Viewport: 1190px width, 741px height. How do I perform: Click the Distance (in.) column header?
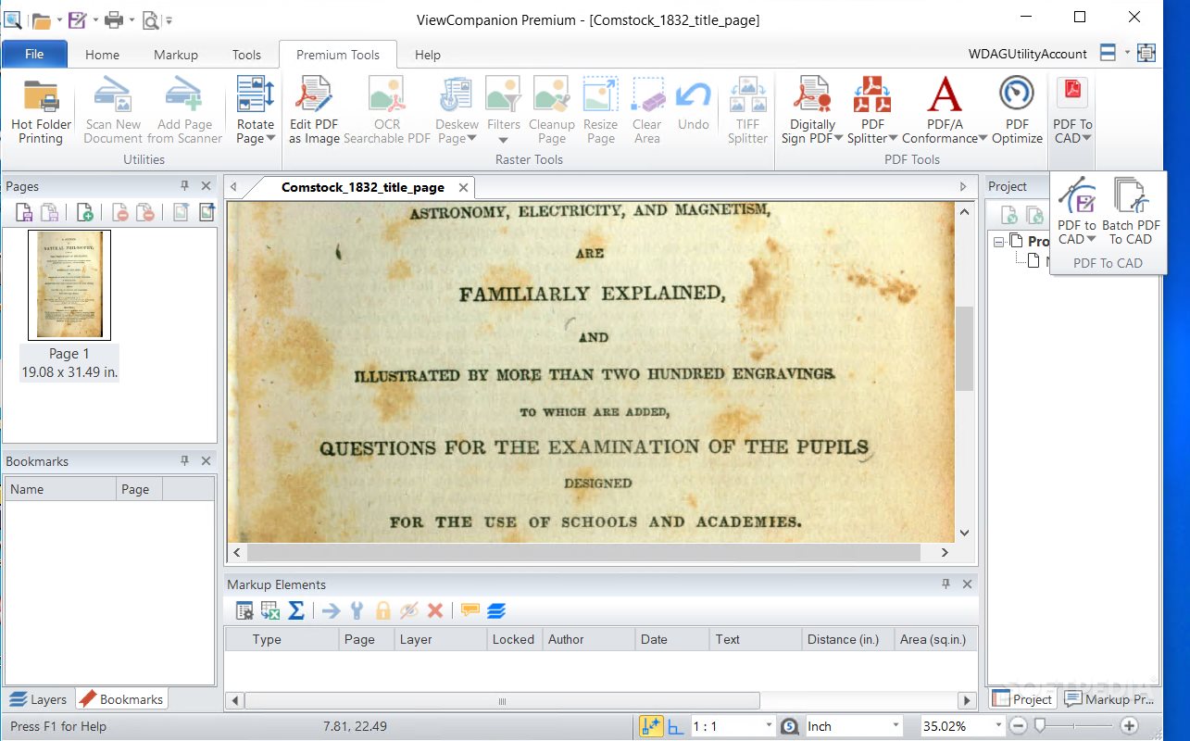(x=846, y=639)
